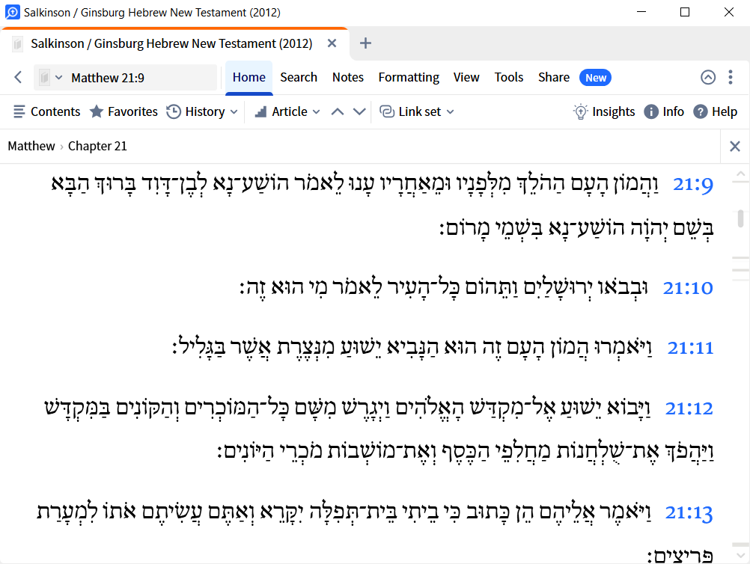This screenshot has height=564, width=750.
Task: Expand the Link set dropdown arrow
Action: (x=450, y=112)
